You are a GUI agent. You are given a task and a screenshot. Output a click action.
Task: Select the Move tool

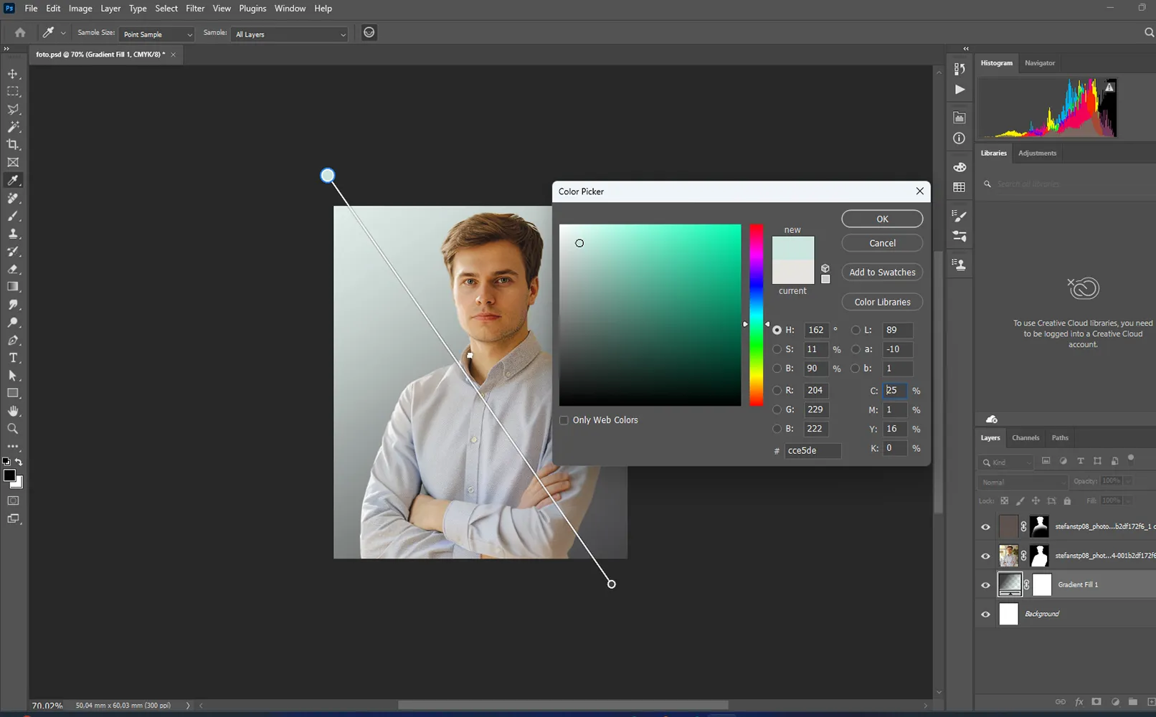click(x=13, y=74)
